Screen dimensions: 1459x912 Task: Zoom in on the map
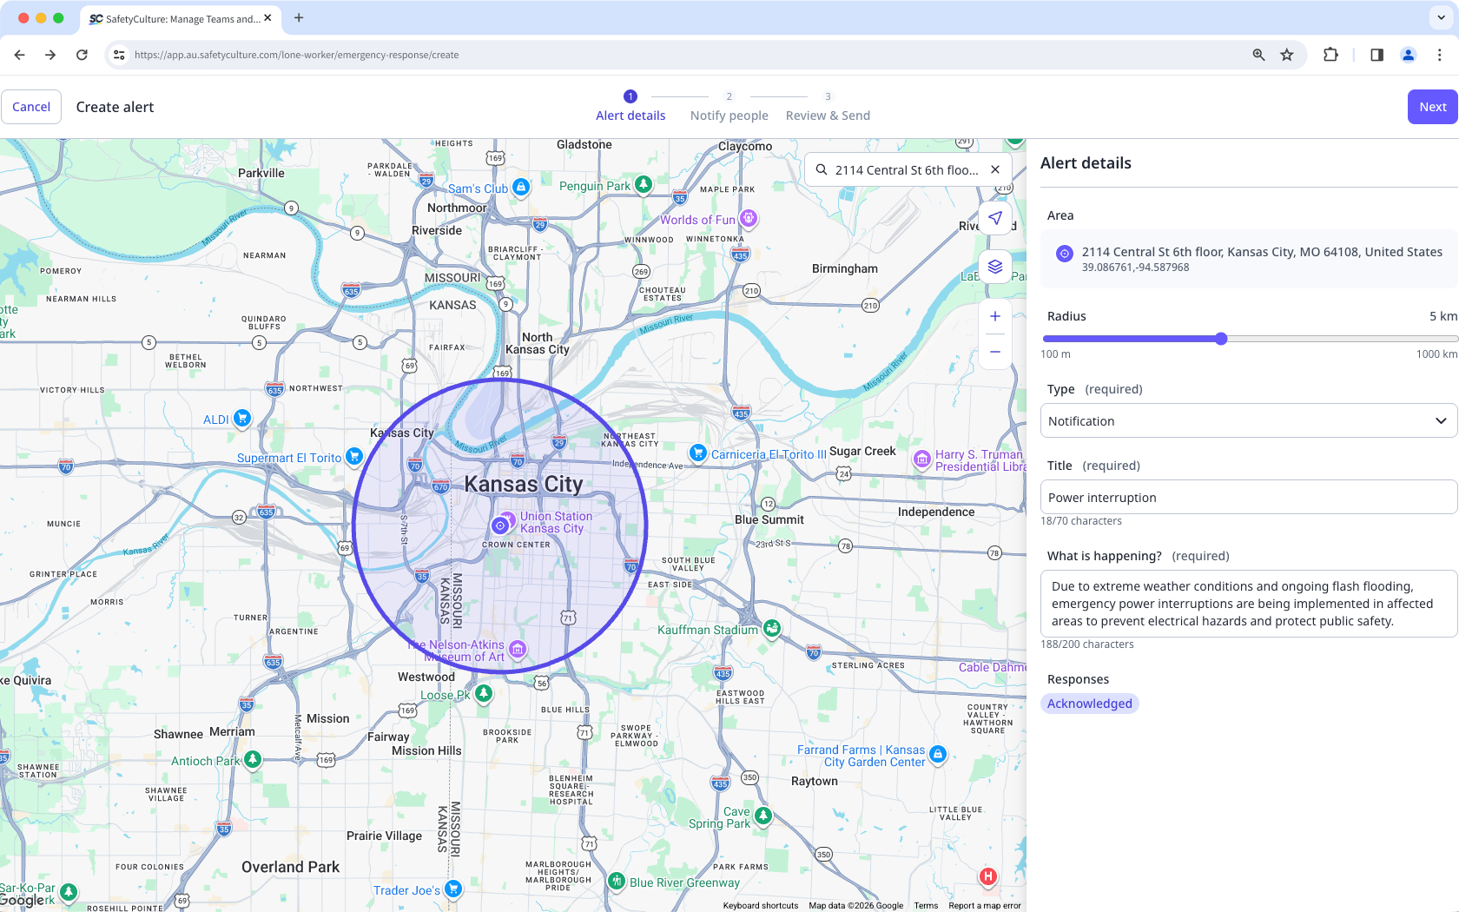pos(995,316)
